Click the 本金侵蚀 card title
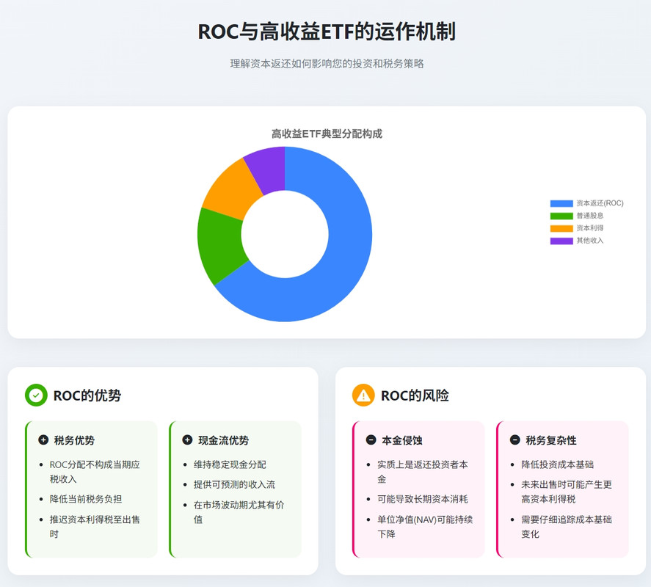Image resolution: width=651 pixels, height=587 pixels. click(402, 440)
